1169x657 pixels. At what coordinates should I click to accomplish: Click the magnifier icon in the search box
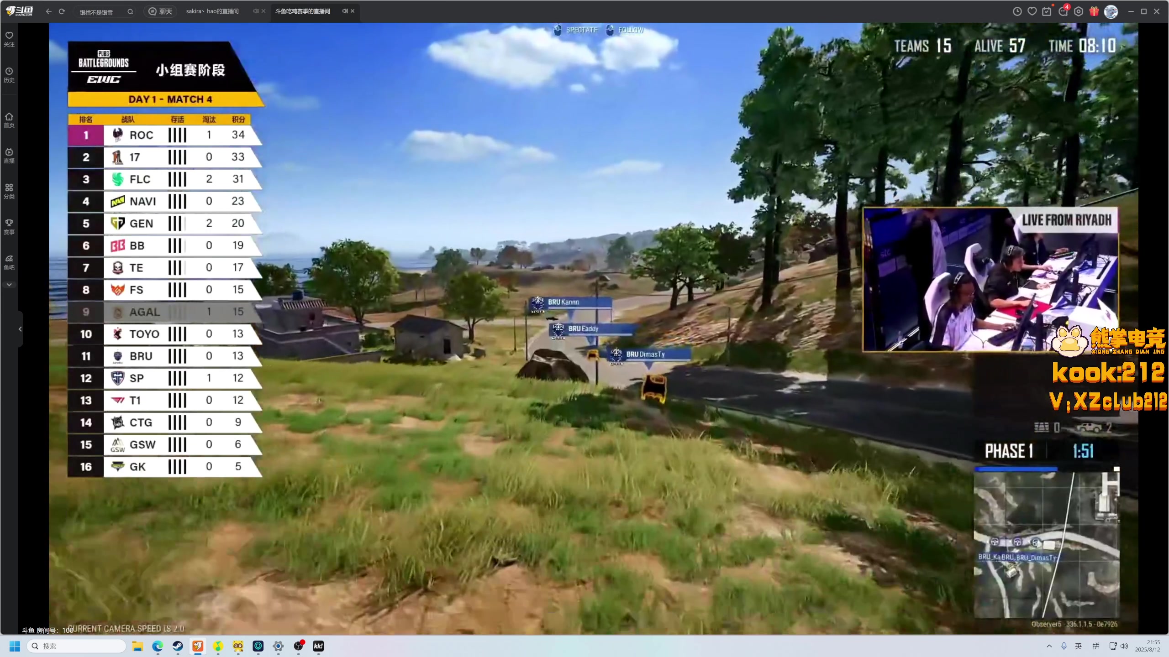pos(130,11)
